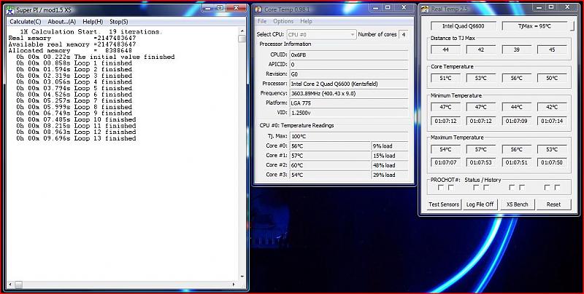This screenshot has height=294, width=584.
Task: Tick the second PROCHOT checkbox of the second pair
Action: click(486, 188)
